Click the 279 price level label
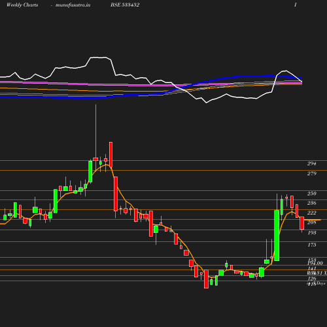The height and width of the screenshot is (327, 327). click(311, 173)
